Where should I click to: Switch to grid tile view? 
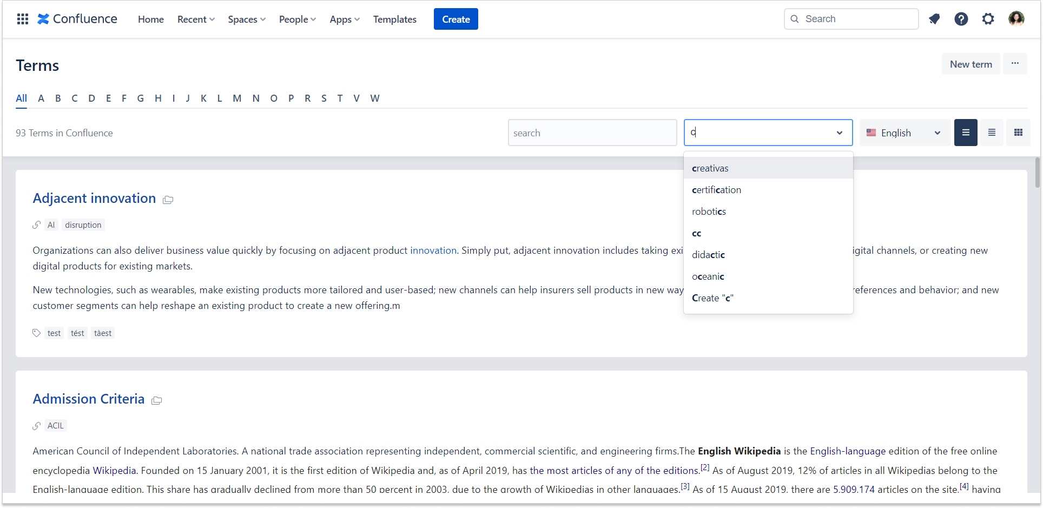pos(1018,133)
